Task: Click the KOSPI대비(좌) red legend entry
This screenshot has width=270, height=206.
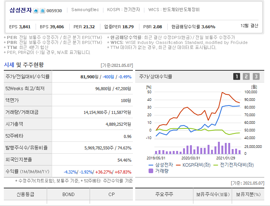Action: point(193,165)
